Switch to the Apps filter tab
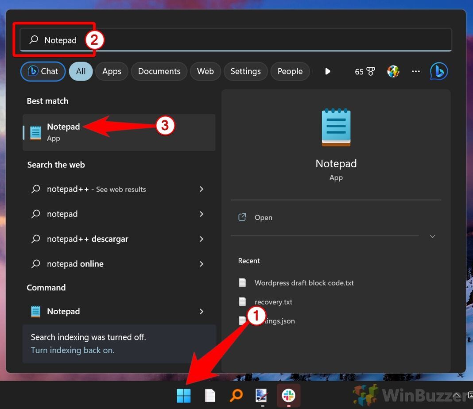 coord(112,71)
